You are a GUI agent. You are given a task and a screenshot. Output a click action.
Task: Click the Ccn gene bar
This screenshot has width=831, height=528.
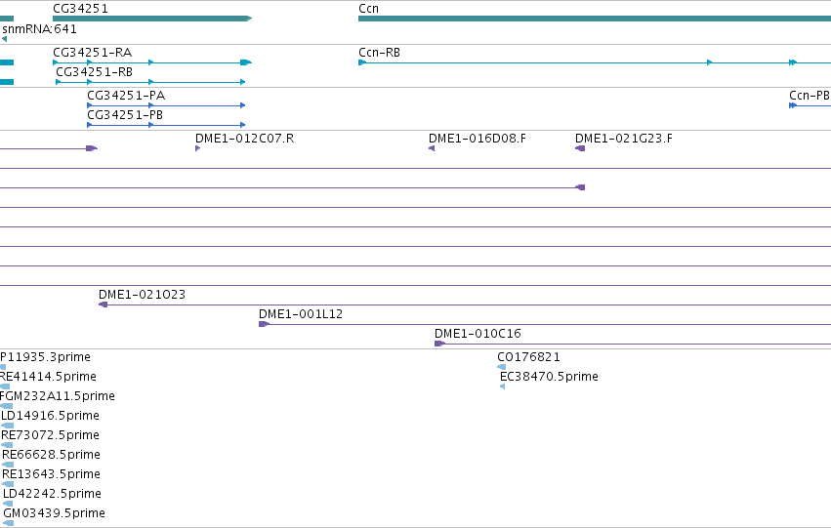(x=595, y=19)
